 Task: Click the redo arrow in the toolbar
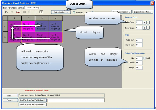(12, 12)
